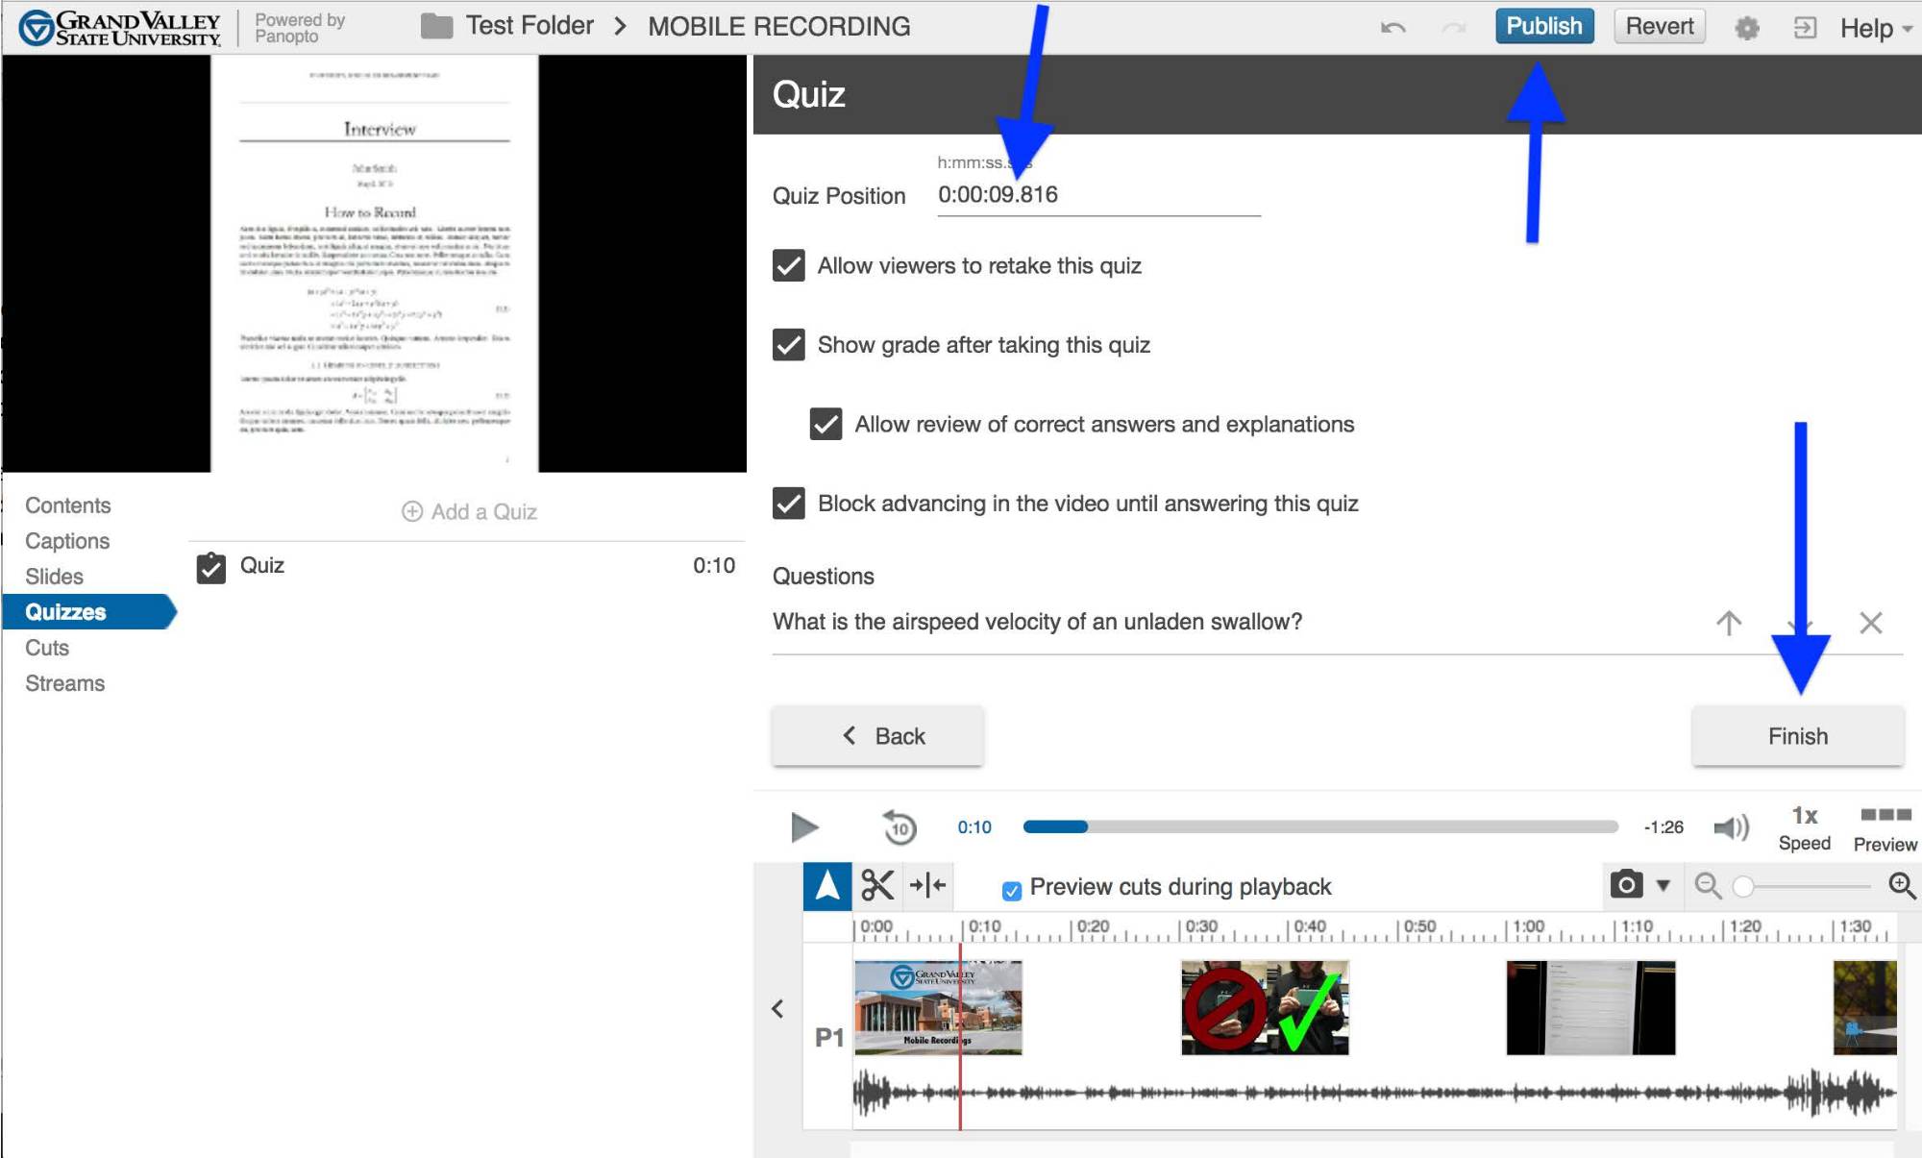Zoom in the timeline magnifier
This screenshot has height=1158, width=1922.
[x=1902, y=885]
